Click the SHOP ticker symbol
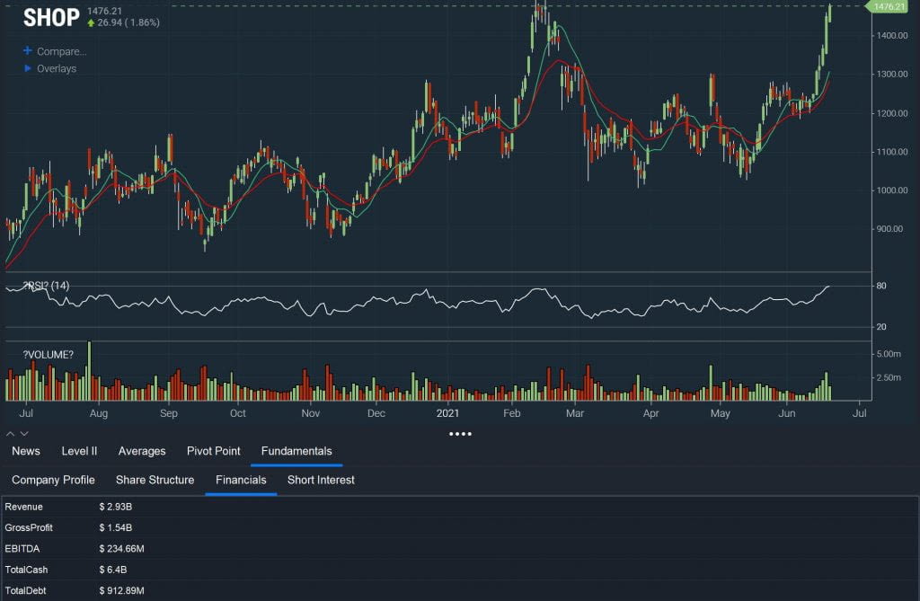This screenshot has width=920, height=601. (51, 18)
